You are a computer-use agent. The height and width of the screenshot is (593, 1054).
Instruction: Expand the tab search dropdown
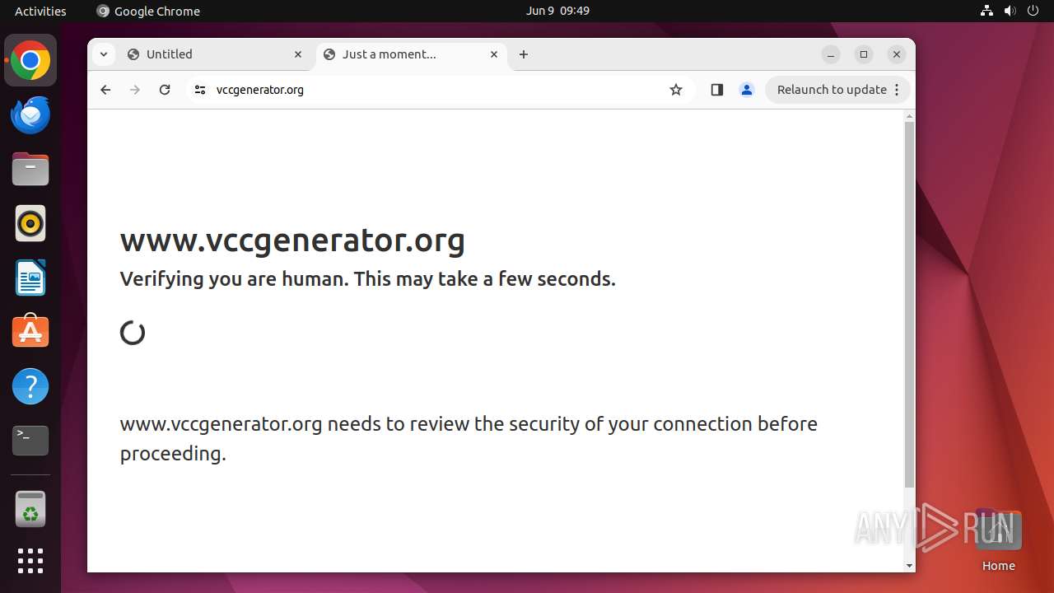coord(103,54)
